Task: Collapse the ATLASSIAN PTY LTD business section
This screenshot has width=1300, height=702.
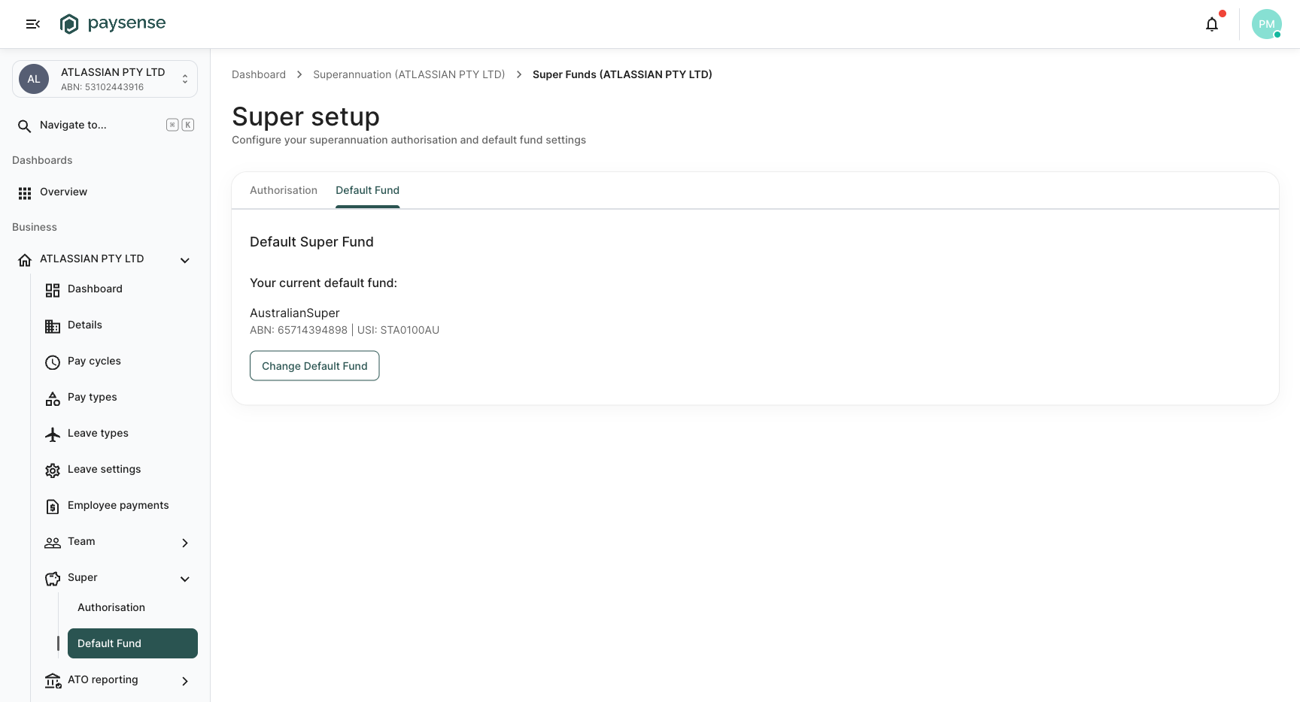Action: [185, 260]
